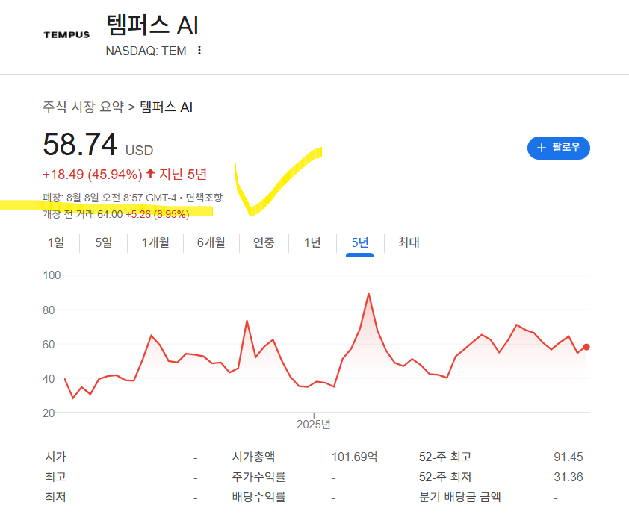The width and height of the screenshot is (629, 523).
Task: Open the 주식 시장 요약 breadcrumb link
Action: 84,107
